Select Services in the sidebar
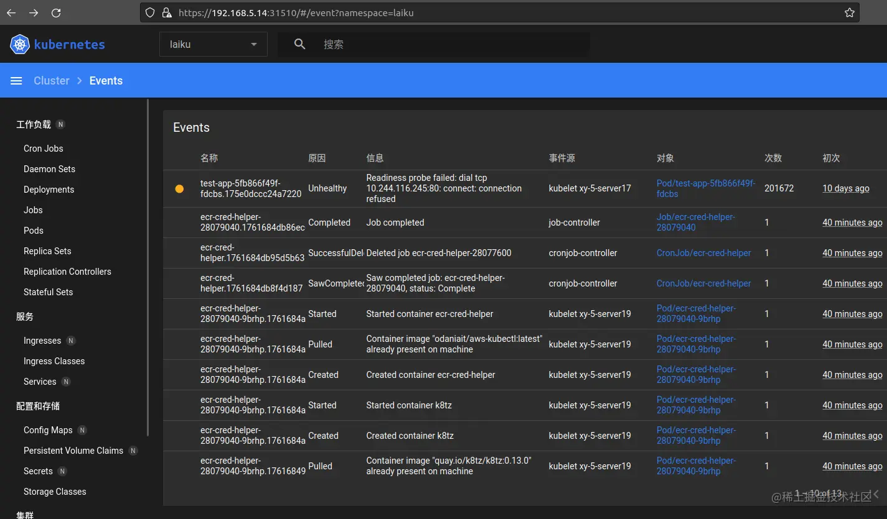This screenshot has width=887, height=519. click(x=40, y=382)
